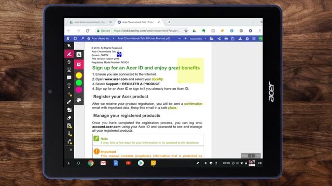This screenshot has height=186, width=332.
Task: Pick the yellow highlight color
Action: [79, 75]
